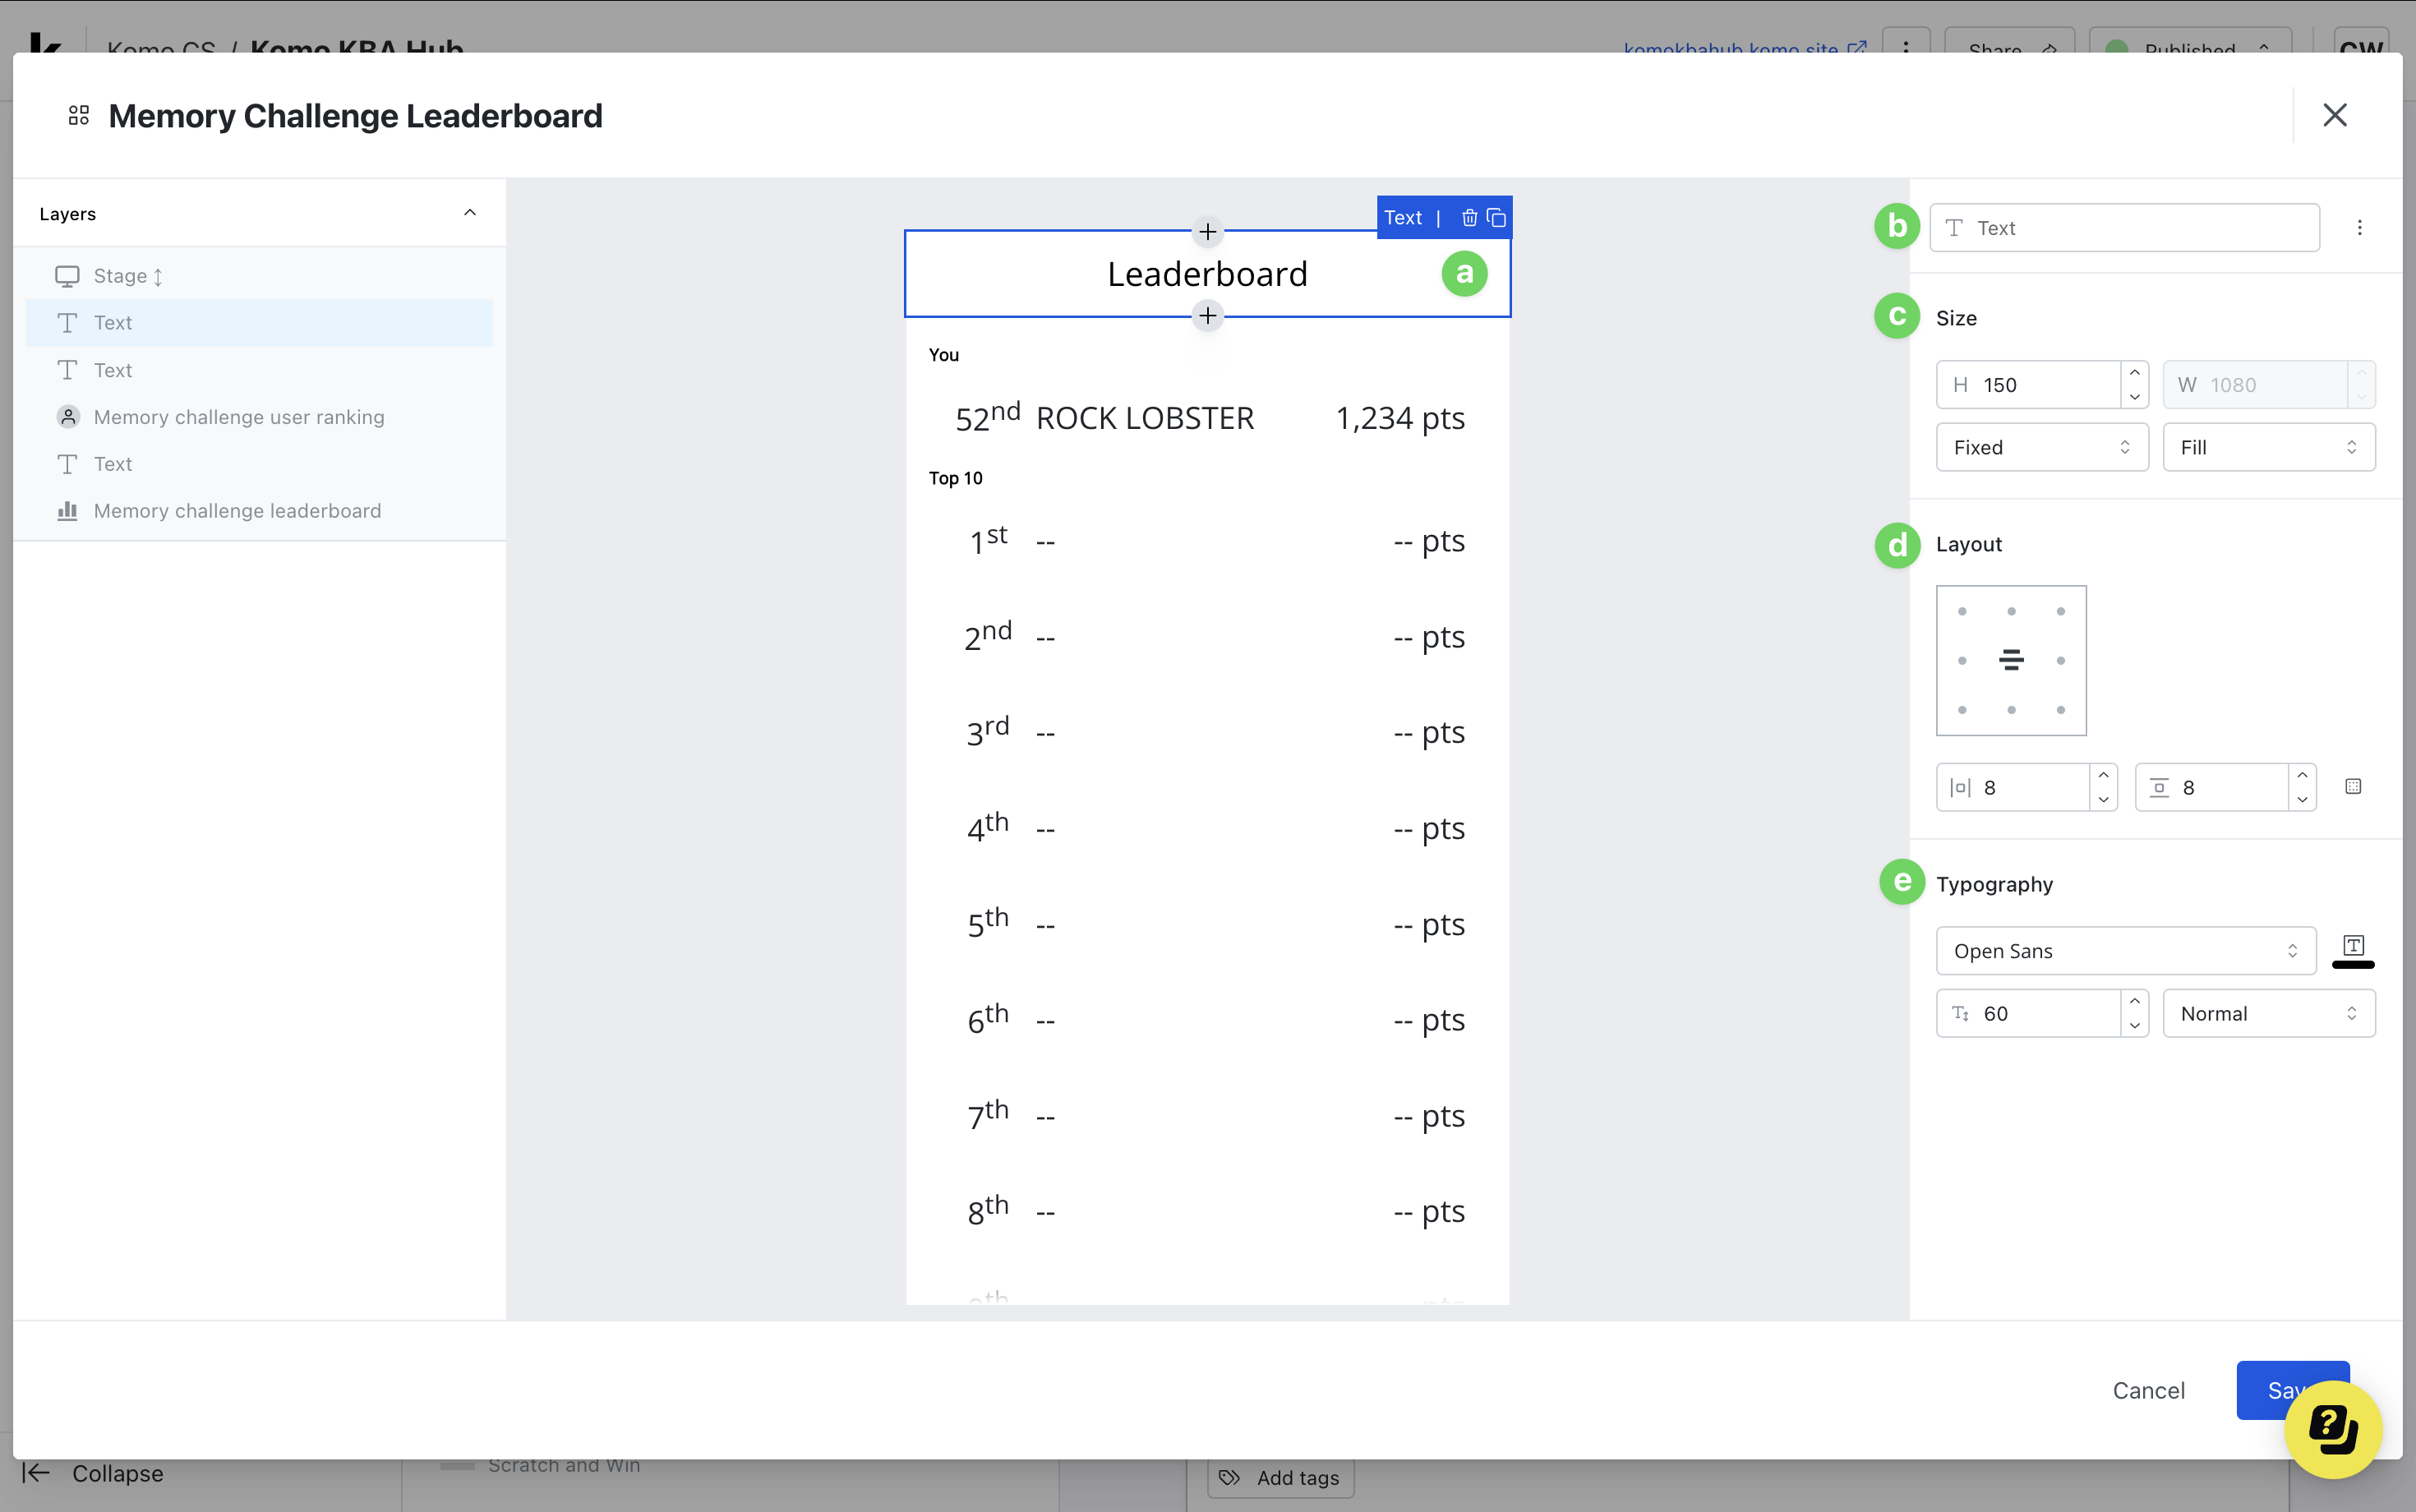This screenshot has height=1512, width=2416.
Task: Click the plus icon above the Leaderboard text
Action: [1207, 232]
